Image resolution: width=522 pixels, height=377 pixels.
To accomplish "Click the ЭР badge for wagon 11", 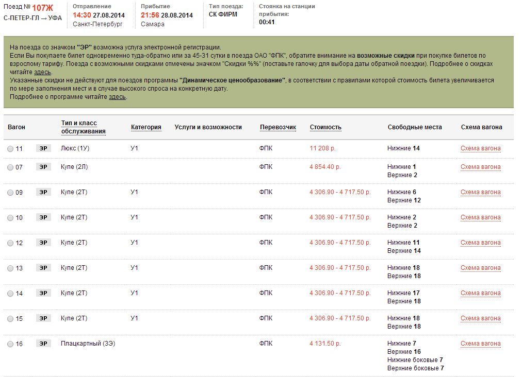I will (43, 148).
